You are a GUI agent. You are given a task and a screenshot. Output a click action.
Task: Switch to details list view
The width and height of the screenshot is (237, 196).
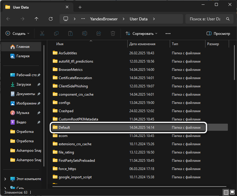226,192
